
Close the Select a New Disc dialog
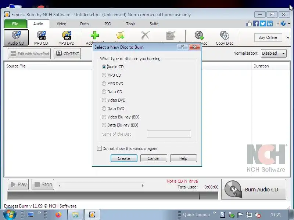click(x=194, y=47)
